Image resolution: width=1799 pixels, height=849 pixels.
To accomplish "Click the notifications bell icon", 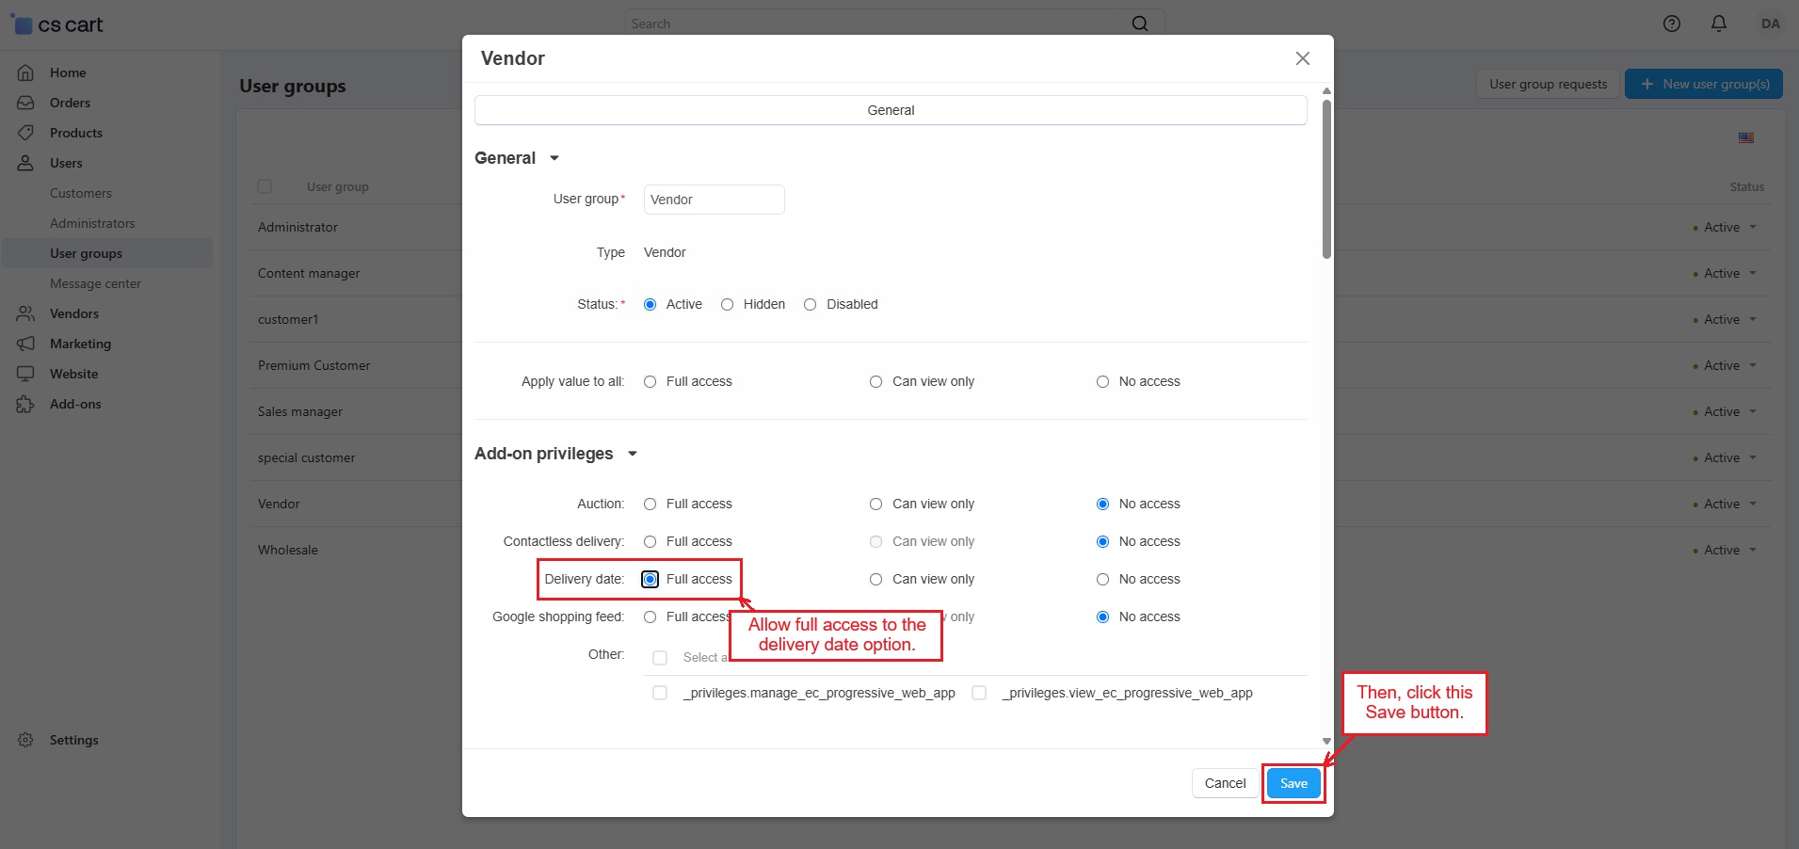I will tap(1718, 24).
